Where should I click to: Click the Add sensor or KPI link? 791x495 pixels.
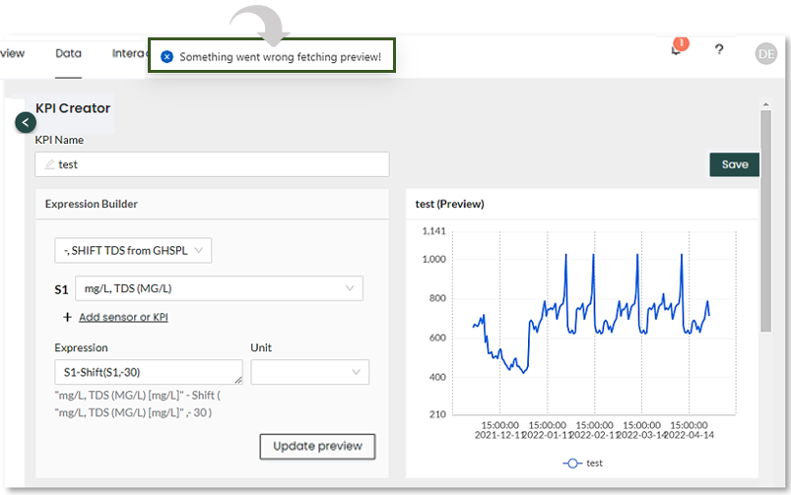(123, 317)
